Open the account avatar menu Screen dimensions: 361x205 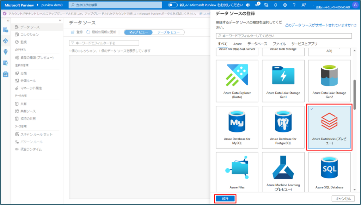tap(355, 5)
